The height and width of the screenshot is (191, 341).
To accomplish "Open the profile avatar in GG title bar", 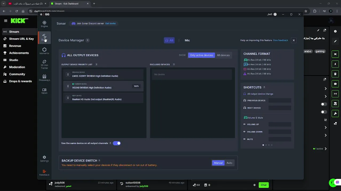I will click(275, 14).
